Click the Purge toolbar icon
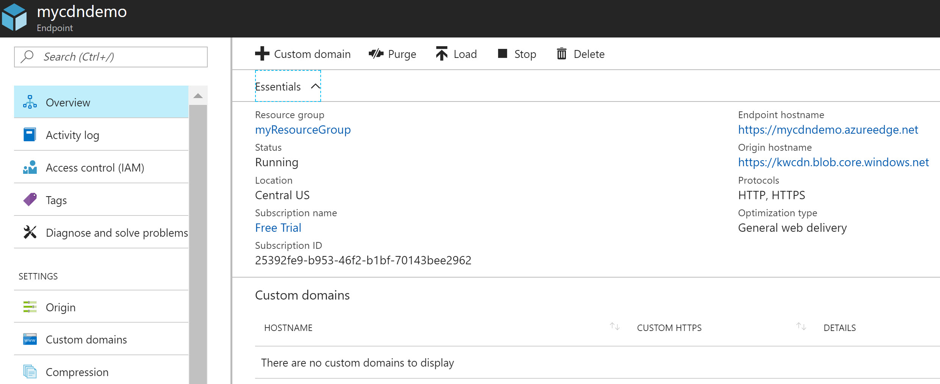This screenshot has height=384, width=940. [x=376, y=54]
